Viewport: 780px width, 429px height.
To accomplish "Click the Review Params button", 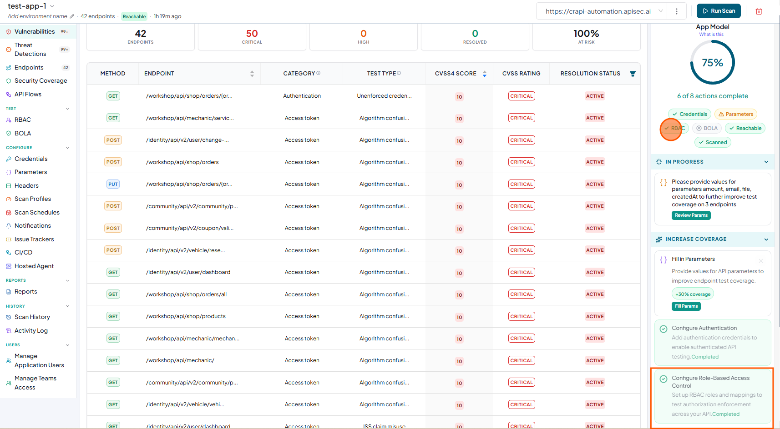I will point(691,215).
